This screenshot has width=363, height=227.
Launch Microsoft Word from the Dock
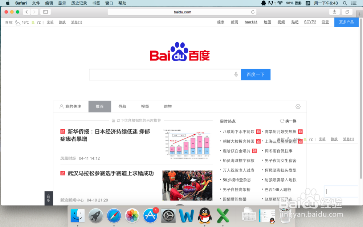[187, 215]
